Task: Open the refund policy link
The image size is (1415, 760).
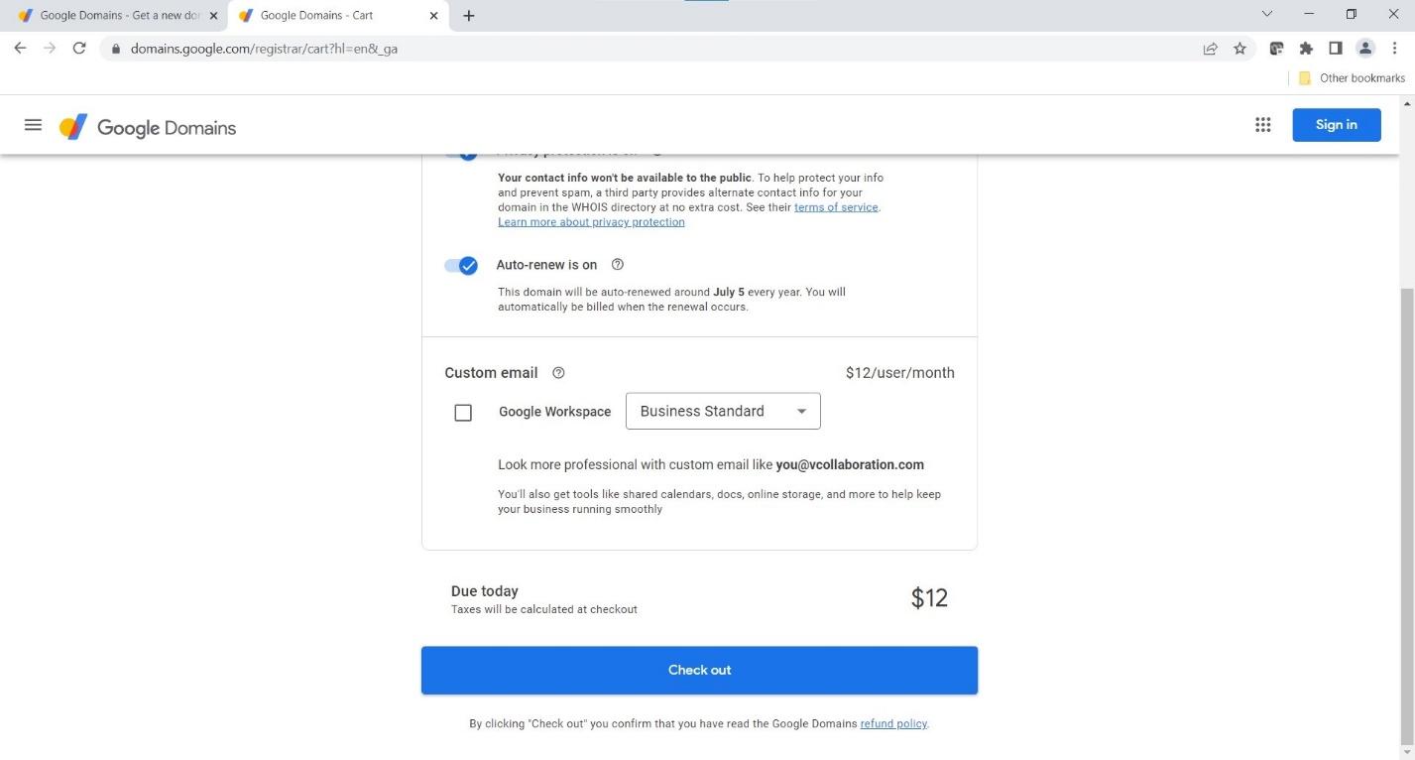Action: (x=893, y=724)
